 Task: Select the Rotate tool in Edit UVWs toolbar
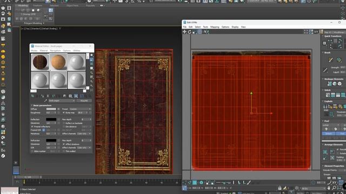pyautogui.click(x=190, y=32)
